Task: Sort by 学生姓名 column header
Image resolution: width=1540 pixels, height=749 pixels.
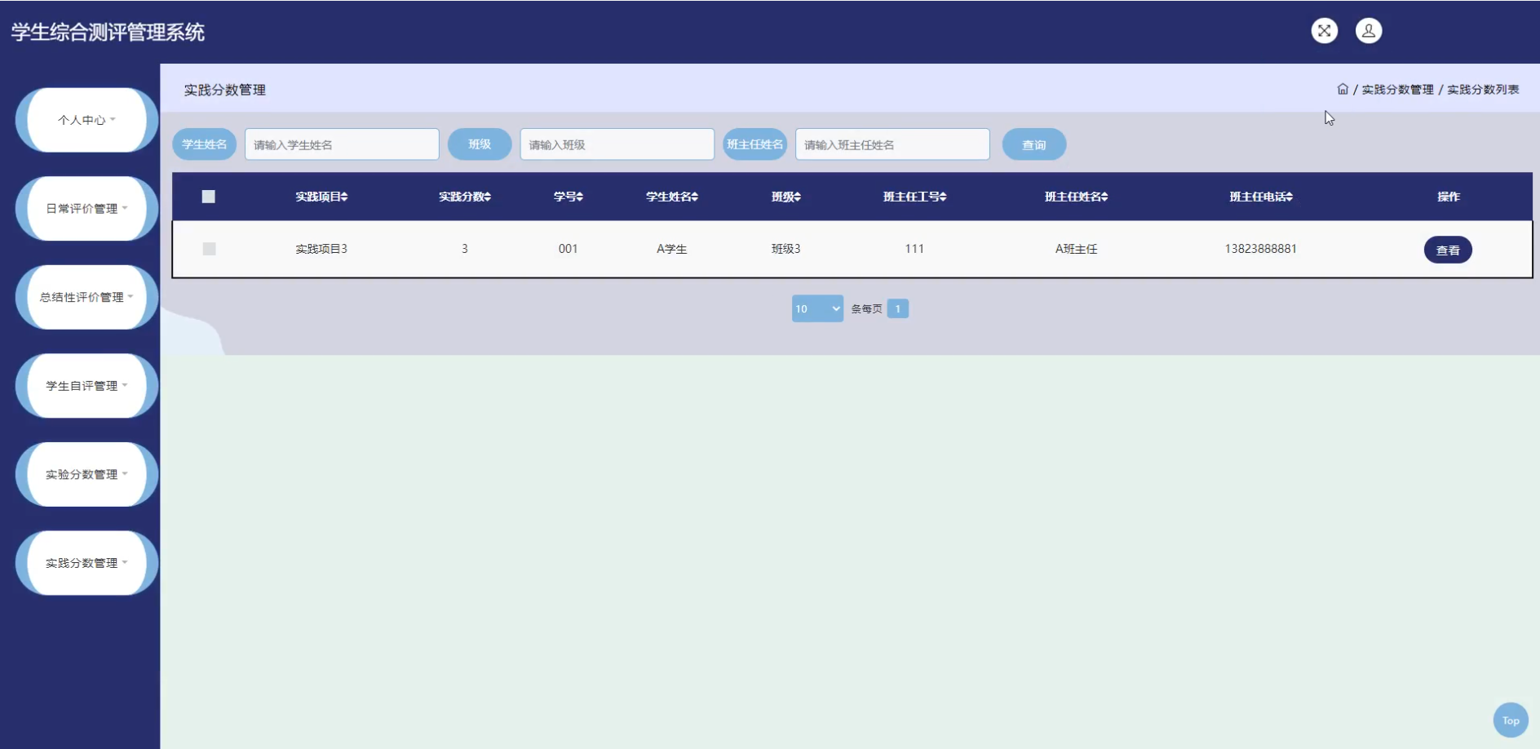Action: [x=672, y=197]
